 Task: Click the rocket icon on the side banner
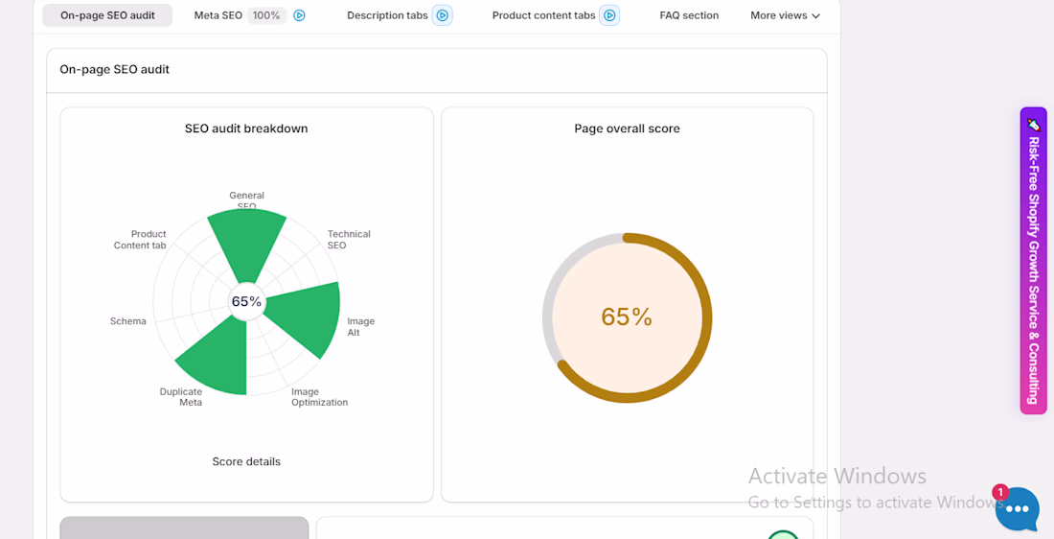(1033, 124)
